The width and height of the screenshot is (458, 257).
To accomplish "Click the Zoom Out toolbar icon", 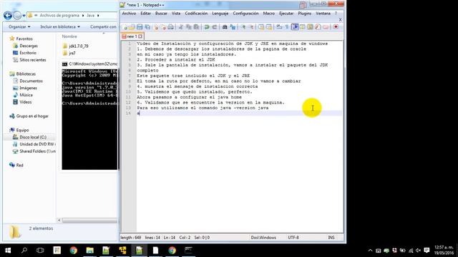I will tap(251, 27).
